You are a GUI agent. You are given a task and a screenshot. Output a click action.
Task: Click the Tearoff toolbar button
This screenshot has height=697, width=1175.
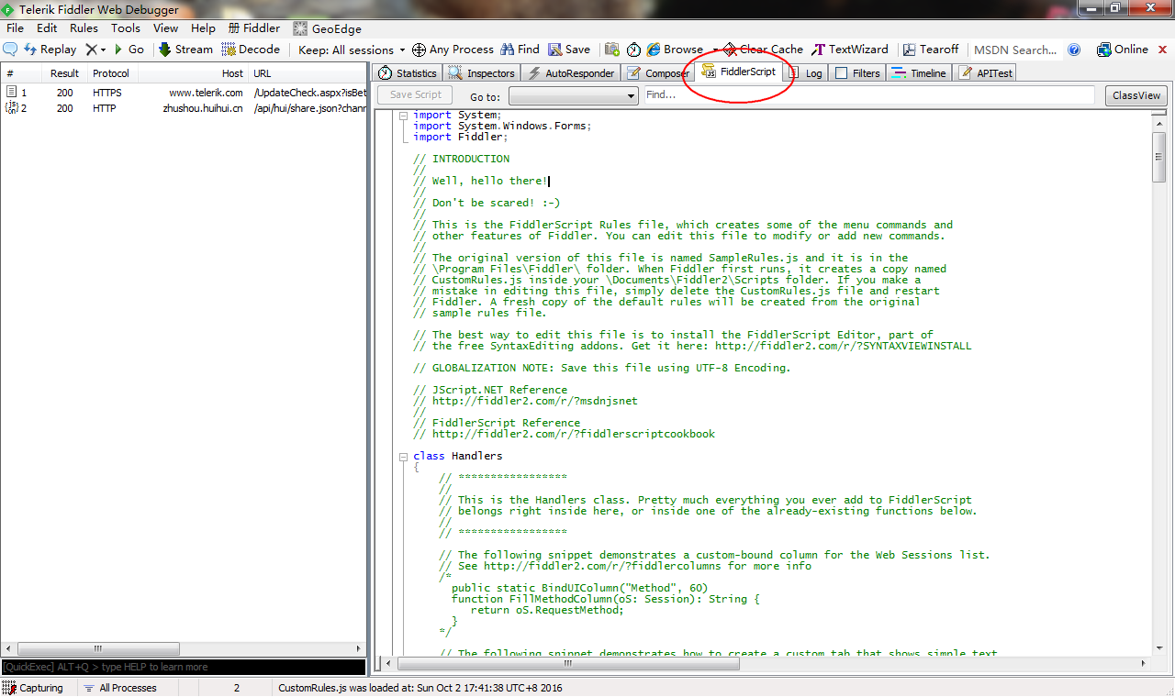pos(931,50)
